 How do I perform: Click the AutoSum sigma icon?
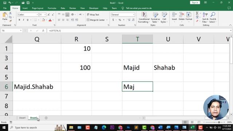click(197, 13)
